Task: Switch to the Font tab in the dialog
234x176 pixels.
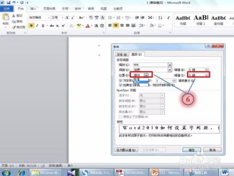Action: (122, 55)
